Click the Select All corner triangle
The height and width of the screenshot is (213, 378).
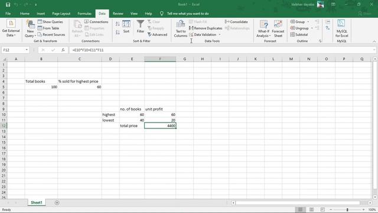(x=4, y=59)
